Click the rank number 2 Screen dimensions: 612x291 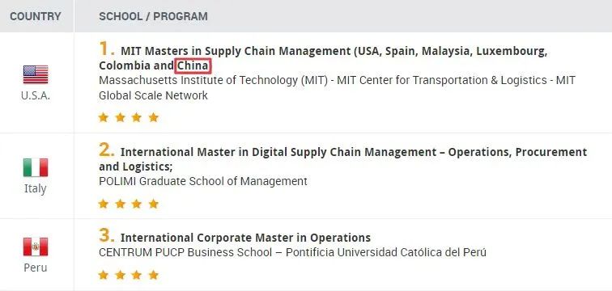[107, 150]
